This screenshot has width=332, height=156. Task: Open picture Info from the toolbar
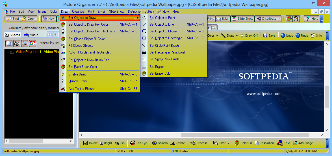click(316, 35)
